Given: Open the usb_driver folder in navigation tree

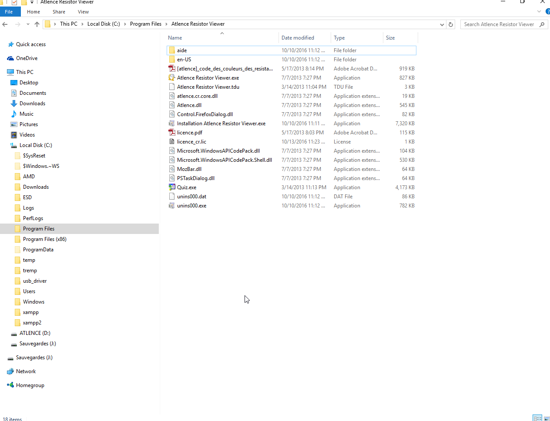Looking at the screenshot, I should [35, 281].
